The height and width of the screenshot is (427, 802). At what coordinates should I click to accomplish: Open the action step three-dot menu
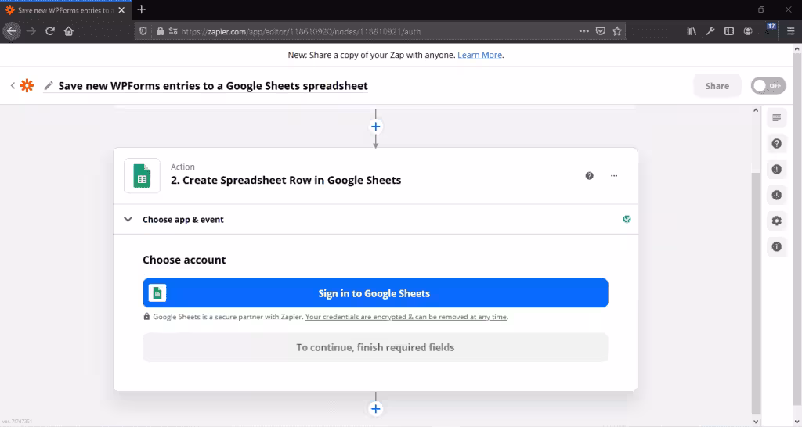614,176
